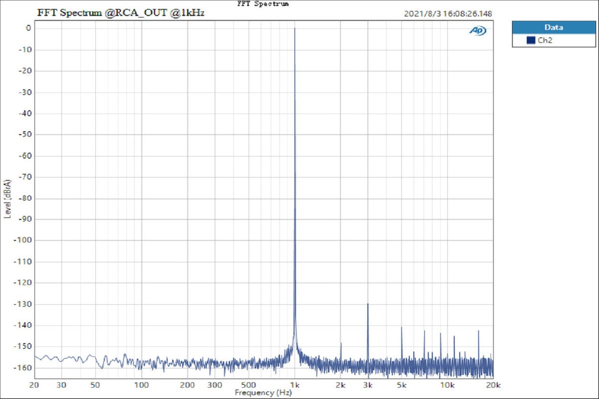Image resolution: width=599 pixels, height=399 pixels.
Task: Click the Frequency (Hz) horizontal axis label
Action: pos(262,393)
